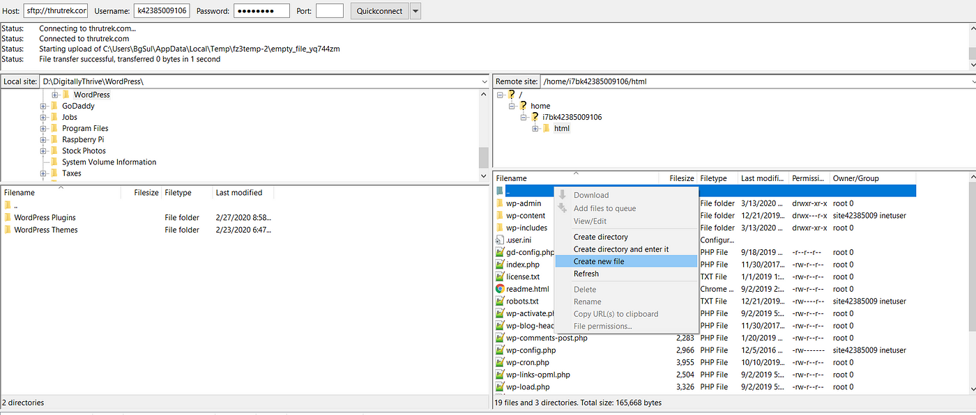
Task: Click the Raspberry Pi folder icon
Action: point(54,139)
